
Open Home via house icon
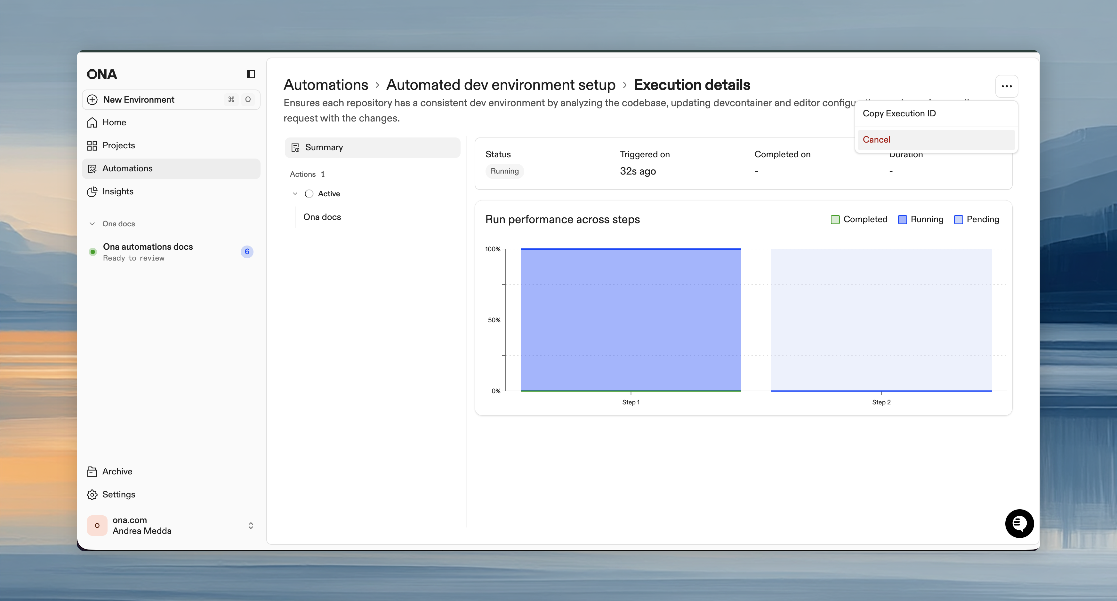point(92,122)
